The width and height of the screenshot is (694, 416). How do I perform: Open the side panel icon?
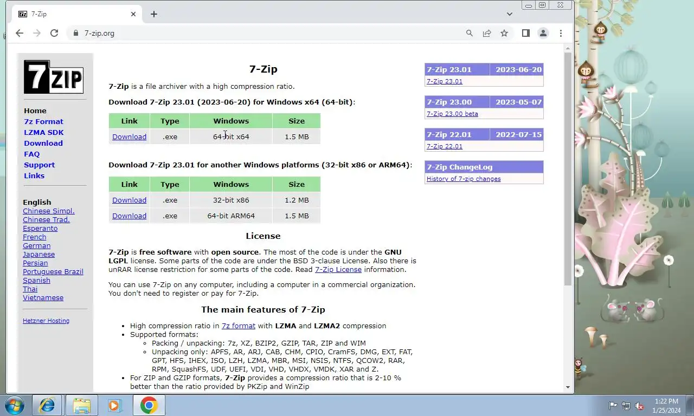[x=525, y=33]
